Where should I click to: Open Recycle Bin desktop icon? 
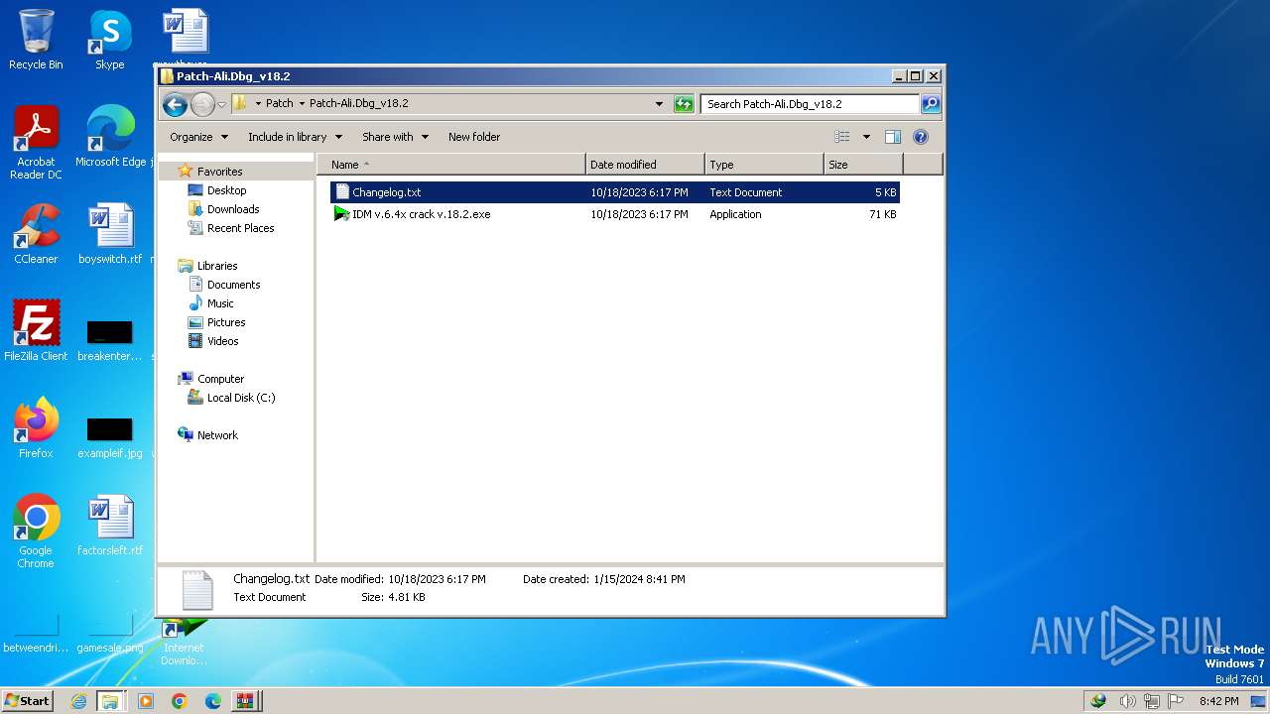pyautogui.click(x=36, y=40)
